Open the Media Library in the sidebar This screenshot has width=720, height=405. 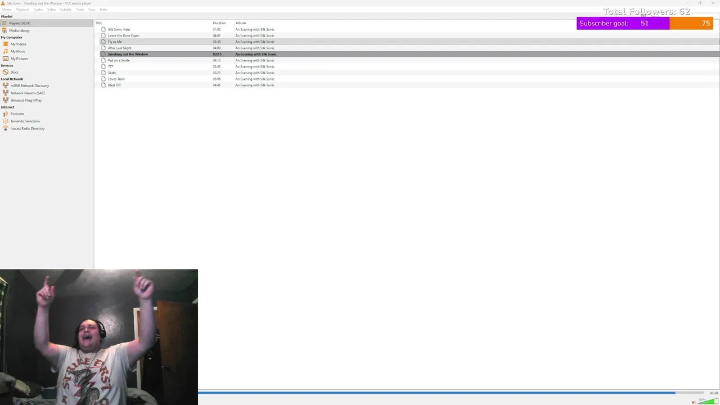19,30
